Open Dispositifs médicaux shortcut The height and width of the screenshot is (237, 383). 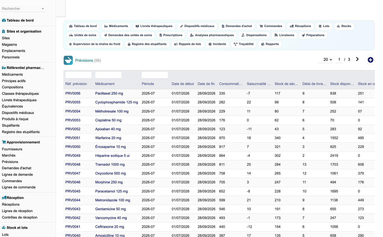tap(197, 26)
